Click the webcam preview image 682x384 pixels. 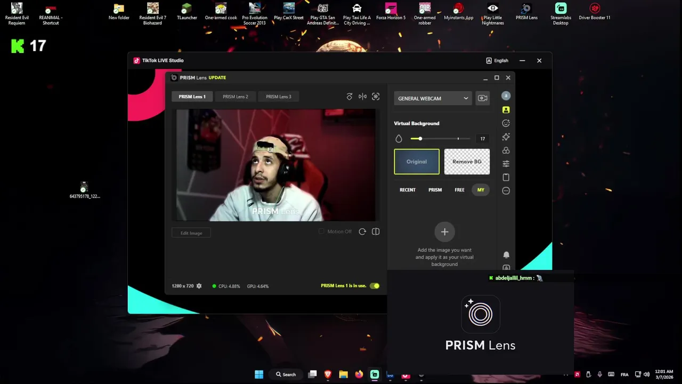tap(276, 165)
